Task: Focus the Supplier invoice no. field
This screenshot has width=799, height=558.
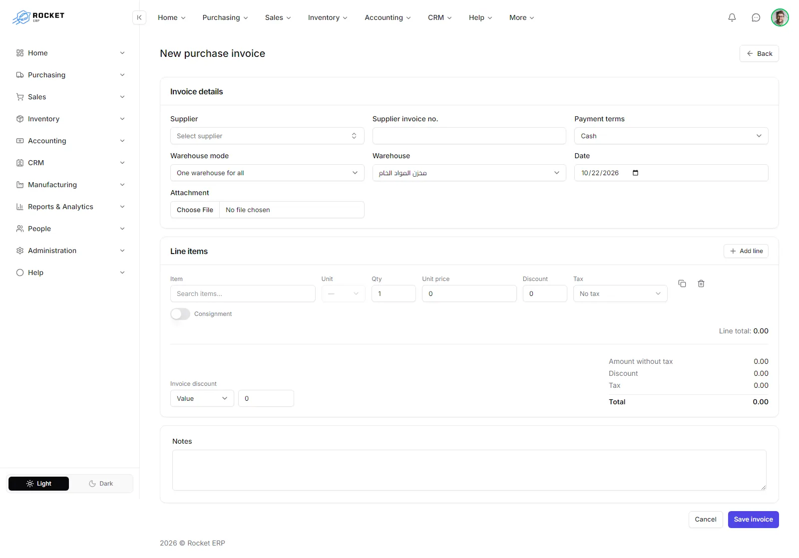Action: point(469,136)
